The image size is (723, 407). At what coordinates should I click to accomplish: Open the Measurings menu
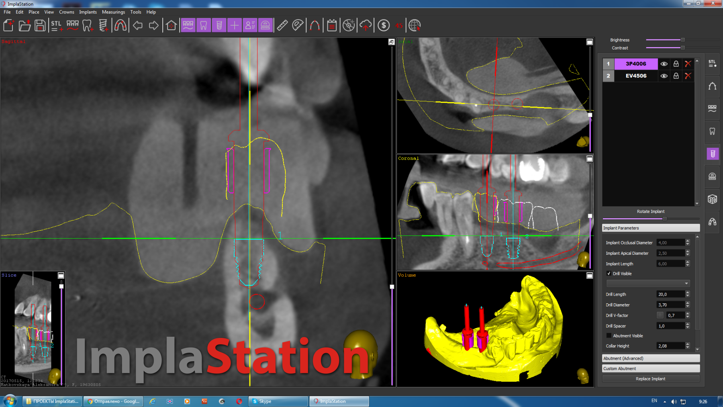click(x=113, y=12)
